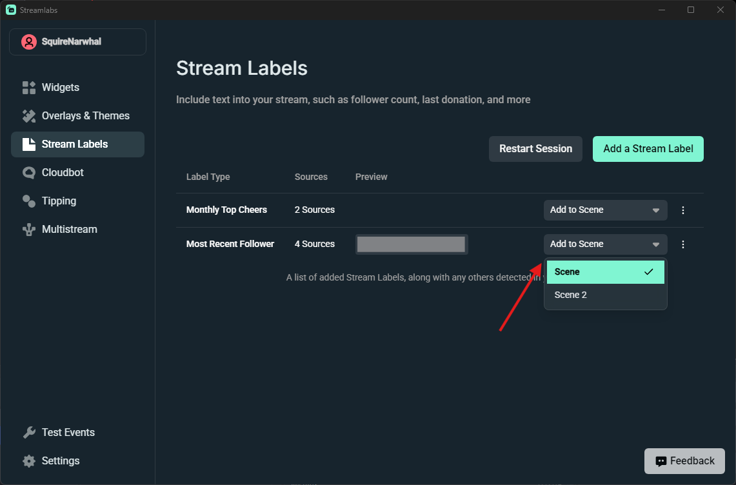Expand the Add to Scene dropdown for Most Recent Follower

click(x=604, y=244)
